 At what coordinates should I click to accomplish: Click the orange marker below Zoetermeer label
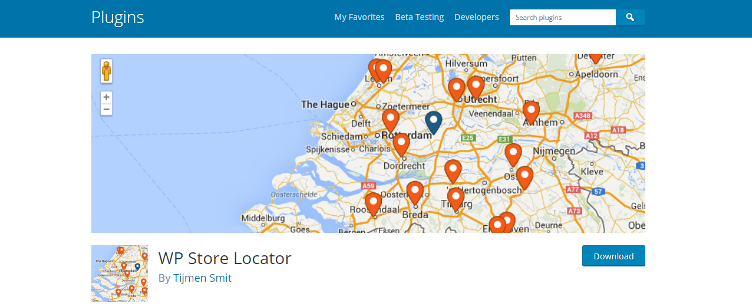391,121
